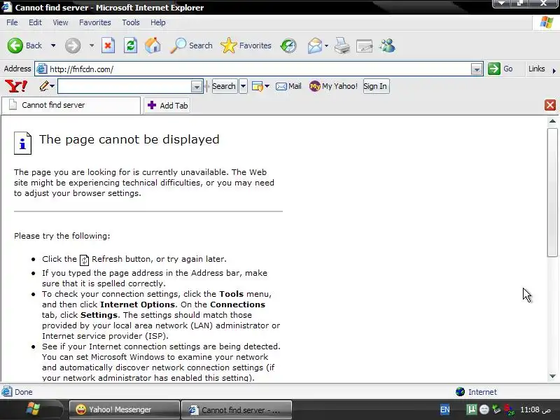Image resolution: width=560 pixels, height=420 pixels.
Task: Click the network connection tray icon
Action: point(496,409)
